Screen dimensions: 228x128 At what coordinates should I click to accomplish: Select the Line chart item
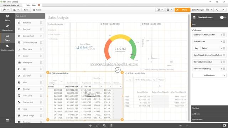coord(30,76)
